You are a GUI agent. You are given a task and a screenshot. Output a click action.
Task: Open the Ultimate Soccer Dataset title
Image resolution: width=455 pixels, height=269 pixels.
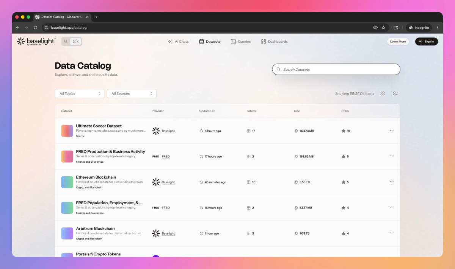point(99,126)
